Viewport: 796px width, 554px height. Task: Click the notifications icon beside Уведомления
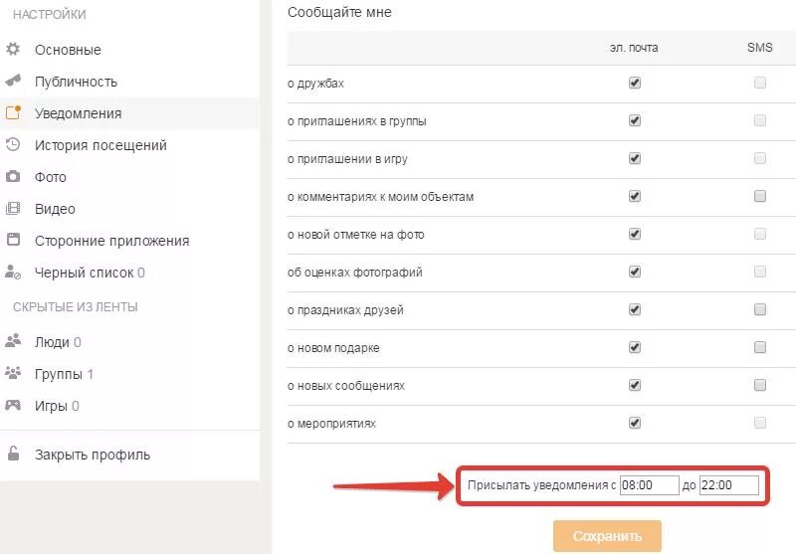(x=13, y=112)
